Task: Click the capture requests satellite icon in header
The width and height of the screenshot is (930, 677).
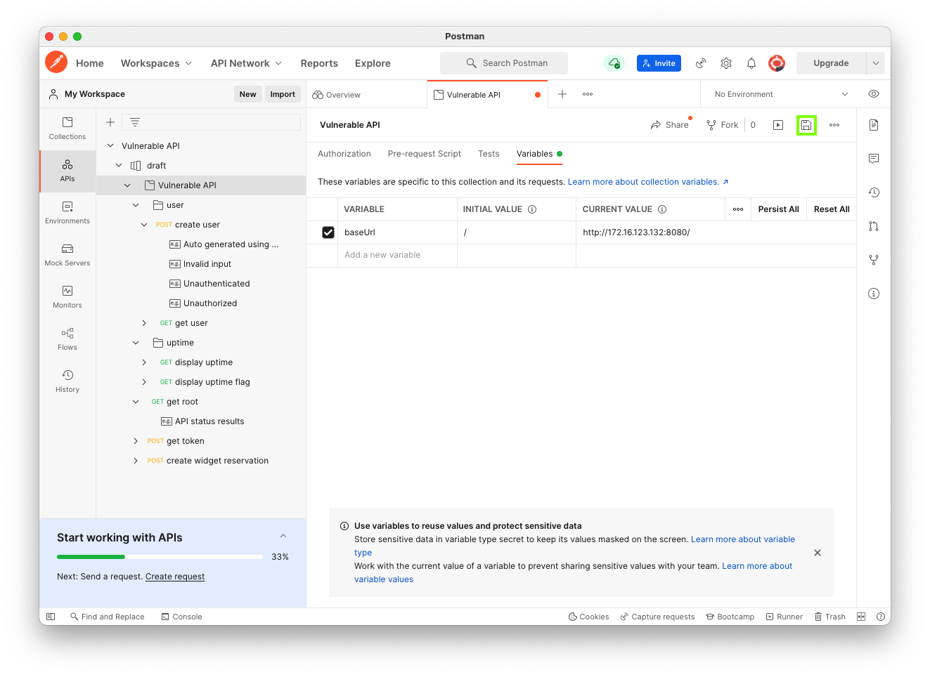Action: point(701,63)
